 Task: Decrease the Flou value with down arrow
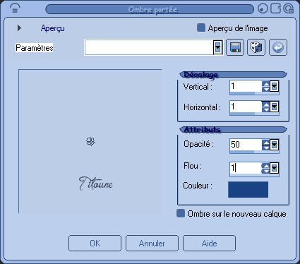click(x=265, y=171)
